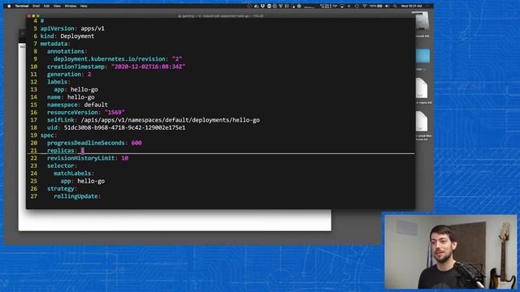This screenshot has height=292, width=520.
Task: Click 'hello-go' on line 13
Action: (x=84, y=89)
